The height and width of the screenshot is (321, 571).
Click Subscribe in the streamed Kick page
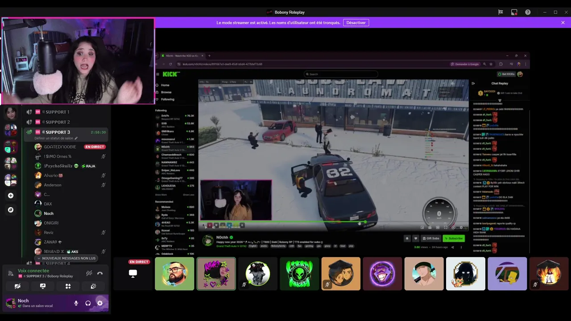click(x=454, y=239)
